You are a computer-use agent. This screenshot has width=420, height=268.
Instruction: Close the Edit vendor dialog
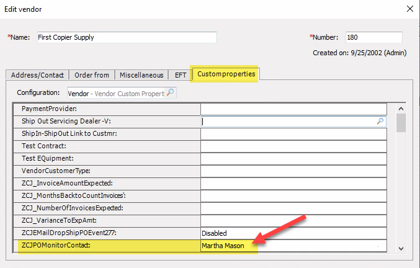pyautogui.click(x=410, y=9)
